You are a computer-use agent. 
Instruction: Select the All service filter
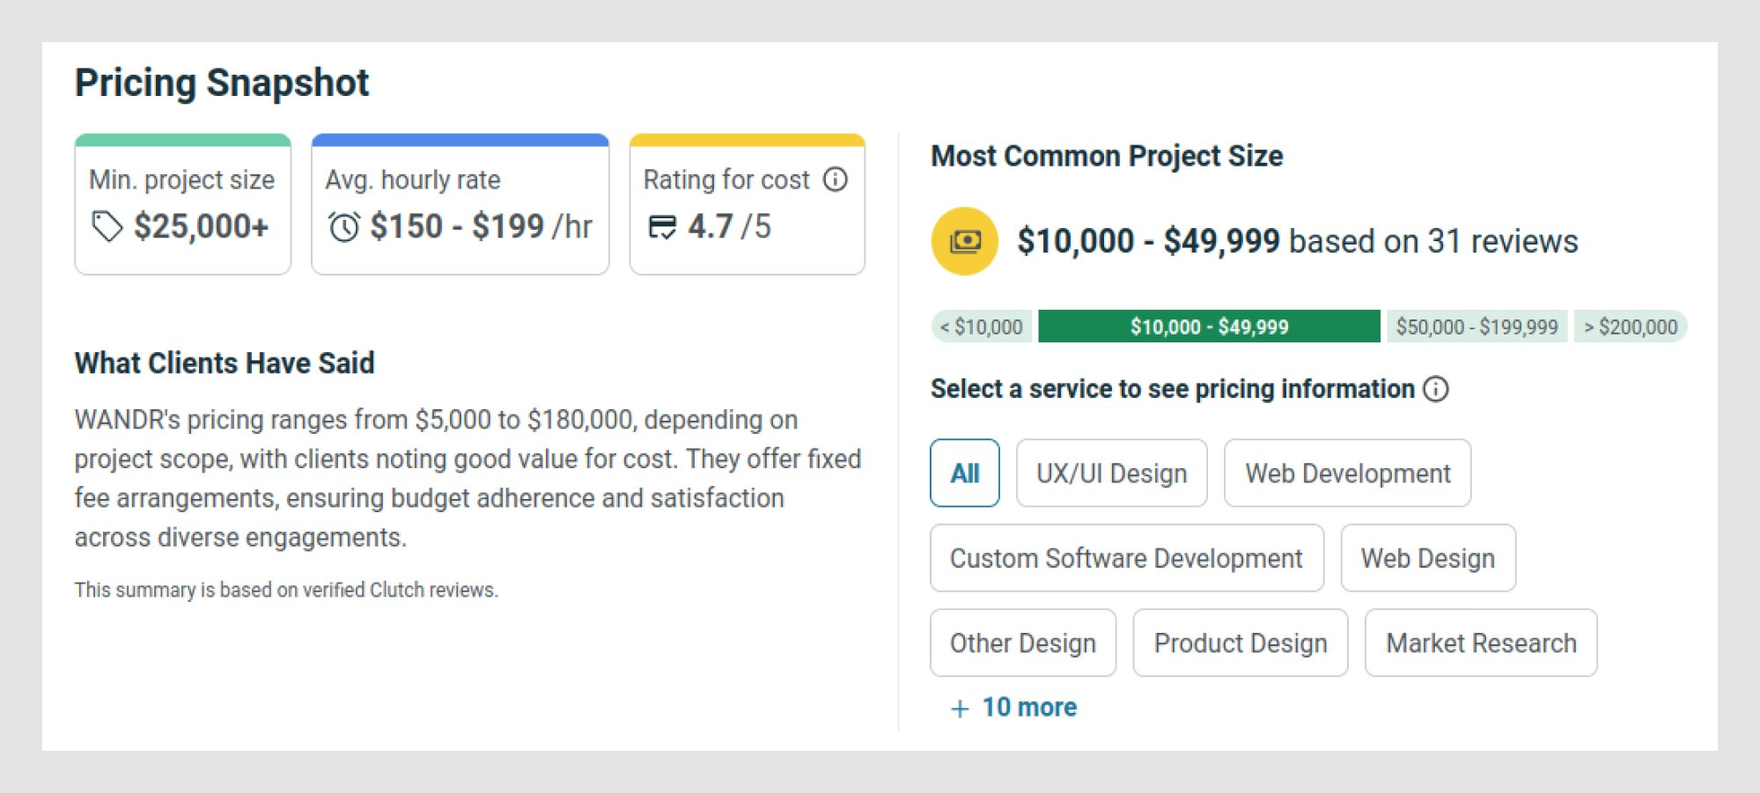965,474
